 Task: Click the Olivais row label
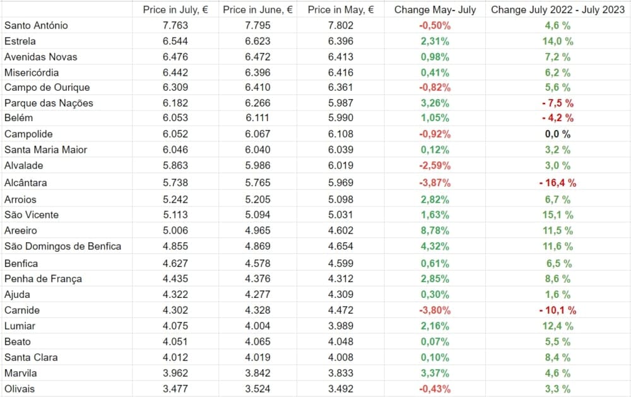click(x=20, y=389)
